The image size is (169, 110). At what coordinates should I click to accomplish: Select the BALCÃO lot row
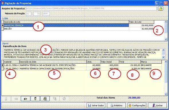66,29
